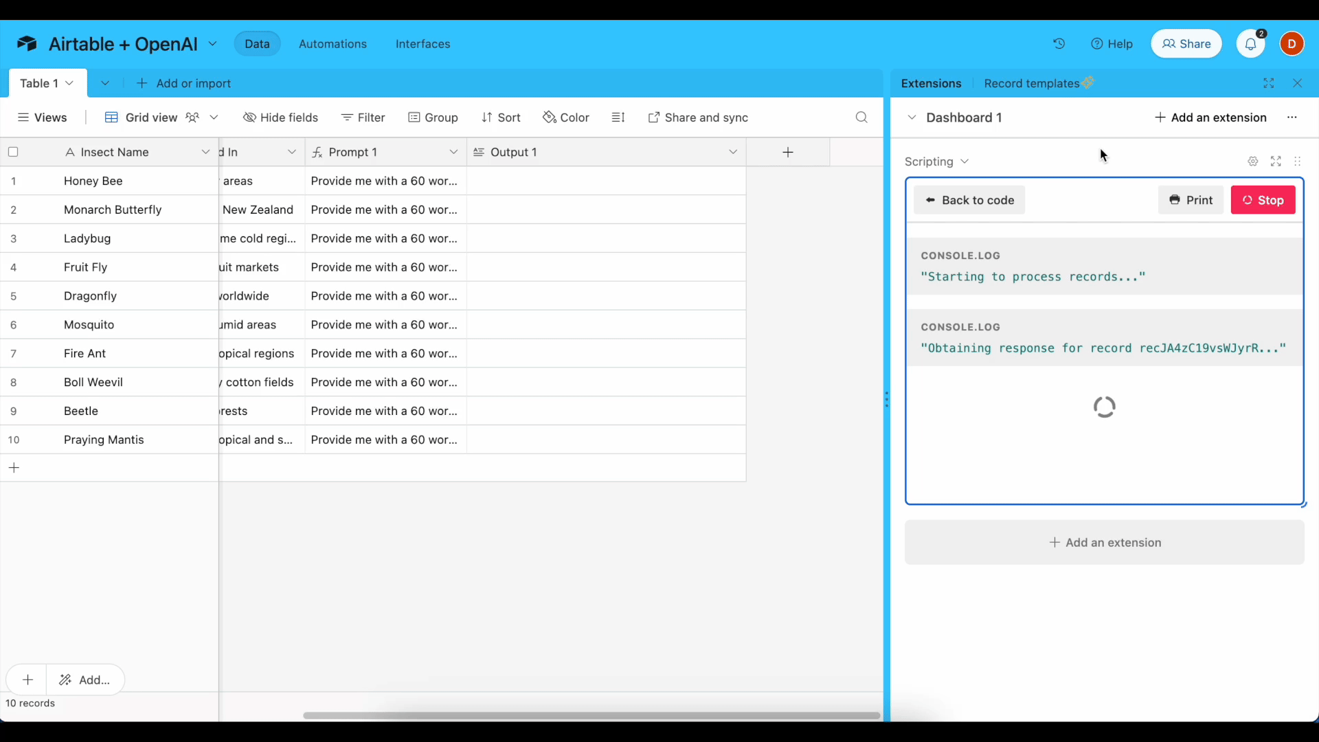The width and height of the screenshot is (1319, 742).
Task: Click the add field plus icon
Action: [x=788, y=153]
